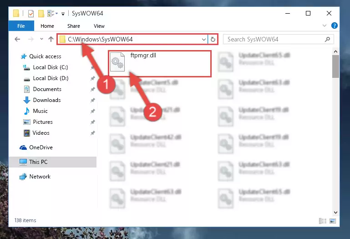The image size is (350, 239).
Task: Select This PC in navigation pane
Action: tap(53, 162)
